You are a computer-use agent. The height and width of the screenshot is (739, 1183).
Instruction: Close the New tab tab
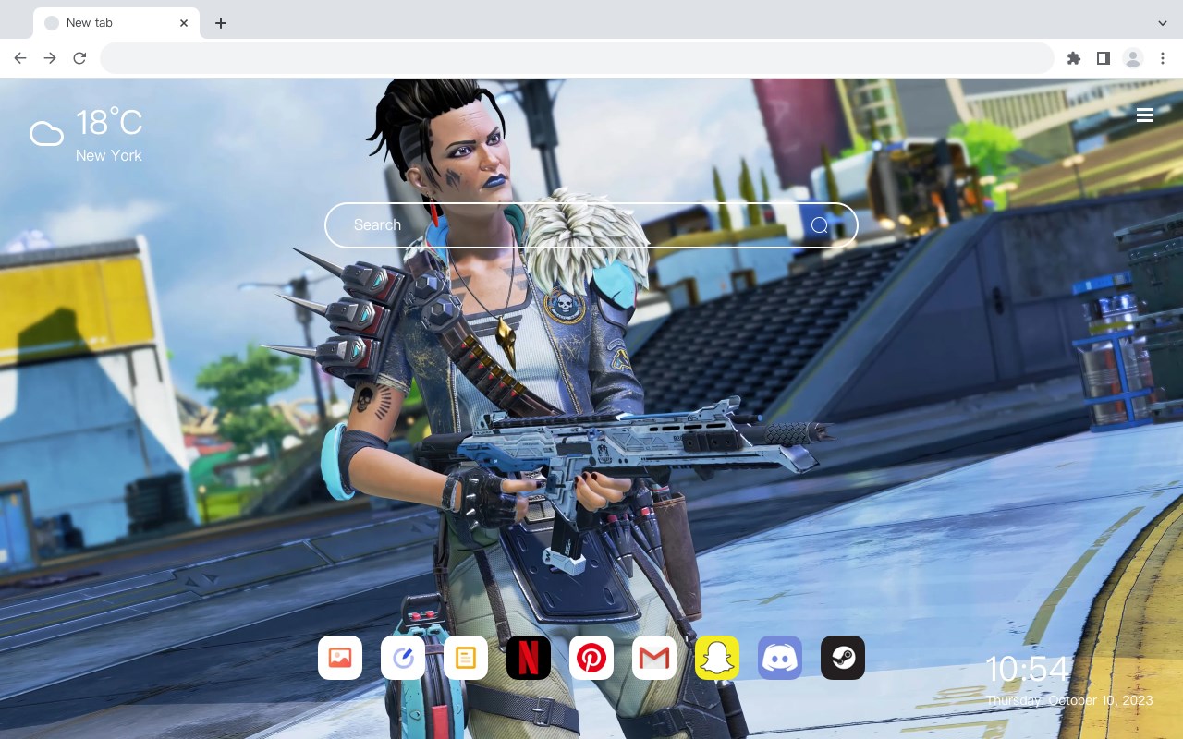[x=184, y=23]
